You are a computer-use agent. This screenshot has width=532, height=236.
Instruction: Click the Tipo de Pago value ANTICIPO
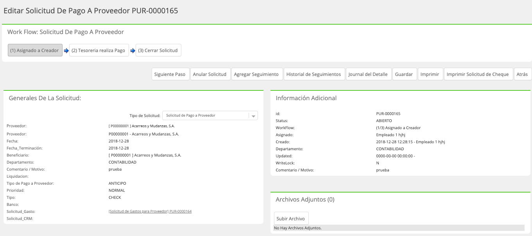117,184
